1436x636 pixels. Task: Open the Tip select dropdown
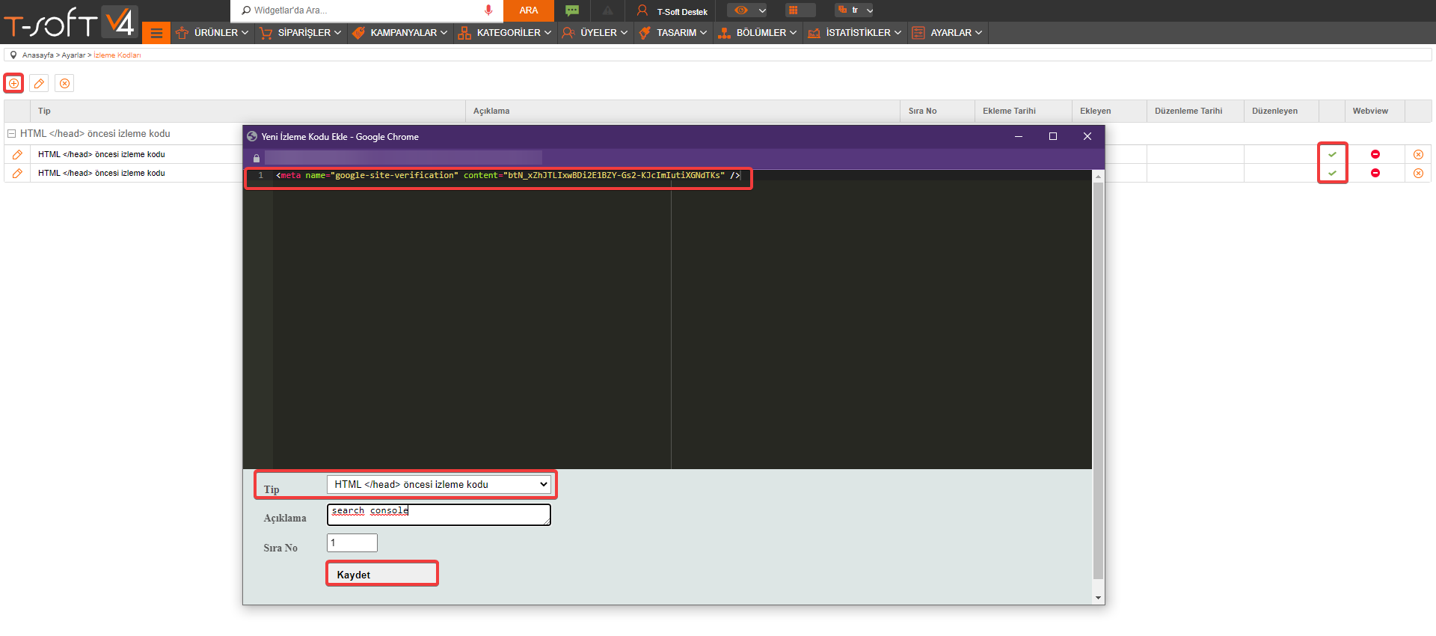[x=439, y=484]
